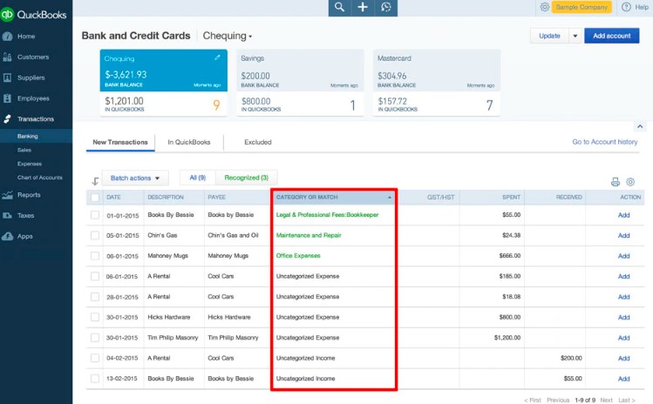This screenshot has width=653, height=404.
Task: Expand the Update button arrow
Action: pyautogui.click(x=575, y=36)
